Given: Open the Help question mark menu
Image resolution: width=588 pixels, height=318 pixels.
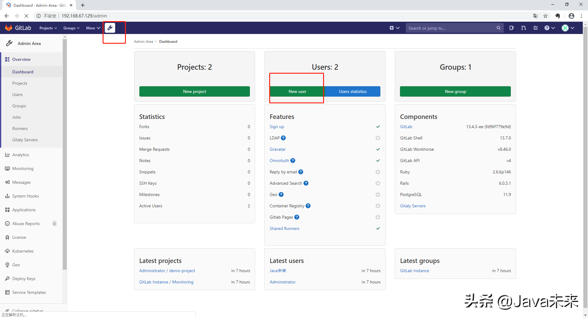Looking at the screenshot, I should pos(549,28).
